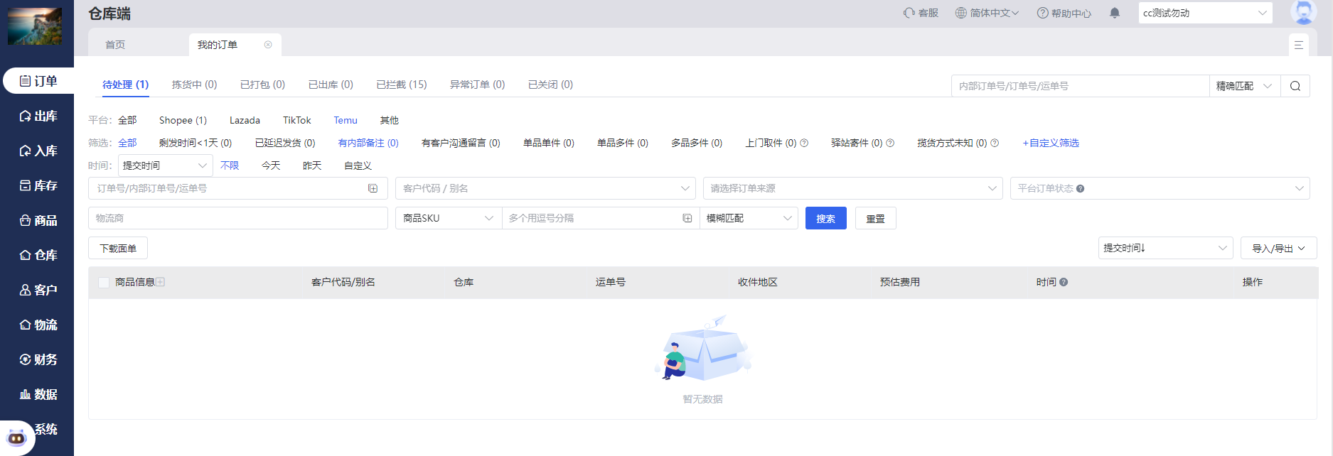Viewport: 1333px width, 456px height.
Task: Click the batch input icon in order number field
Action: tap(373, 188)
